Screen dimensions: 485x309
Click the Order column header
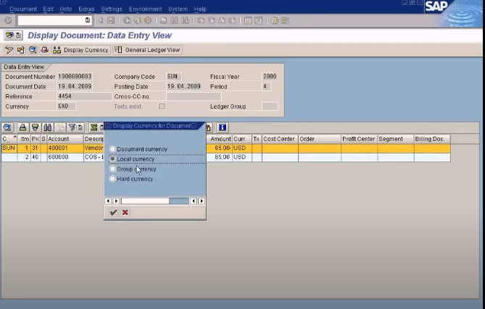[x=320, y=139]
